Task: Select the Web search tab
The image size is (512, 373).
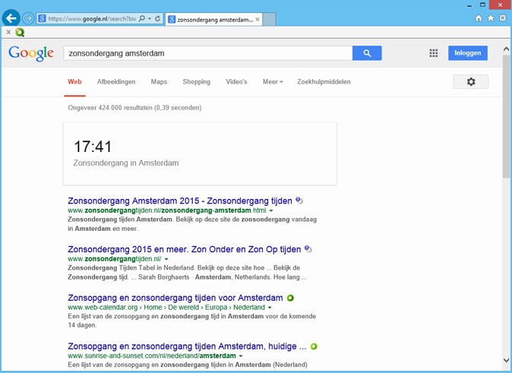Action: 74,81
